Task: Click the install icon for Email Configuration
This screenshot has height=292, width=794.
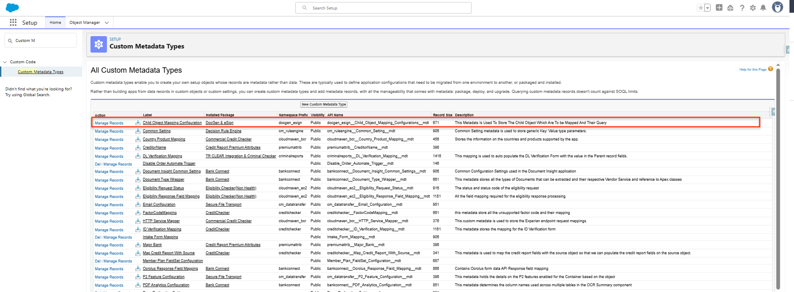Action: [138, 204]
